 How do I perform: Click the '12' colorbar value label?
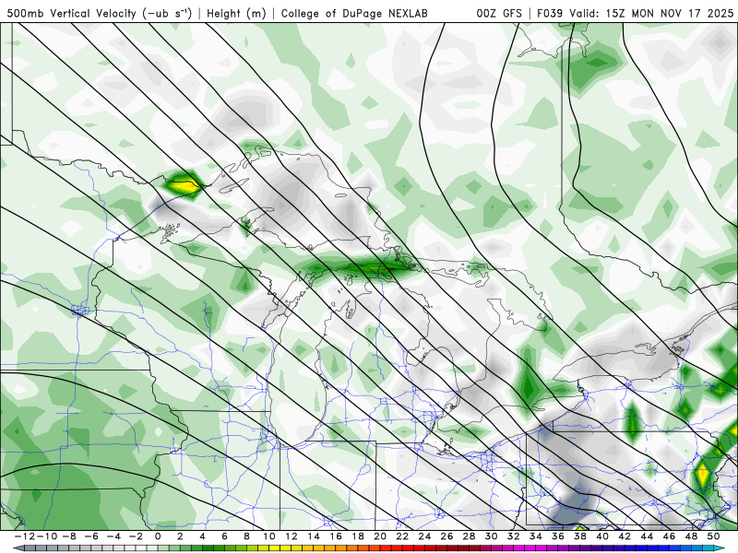click(292, 536)
